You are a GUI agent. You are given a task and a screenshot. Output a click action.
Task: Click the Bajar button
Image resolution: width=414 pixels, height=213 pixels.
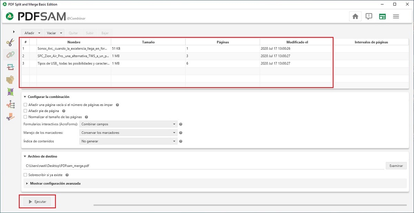click(105, 33)
